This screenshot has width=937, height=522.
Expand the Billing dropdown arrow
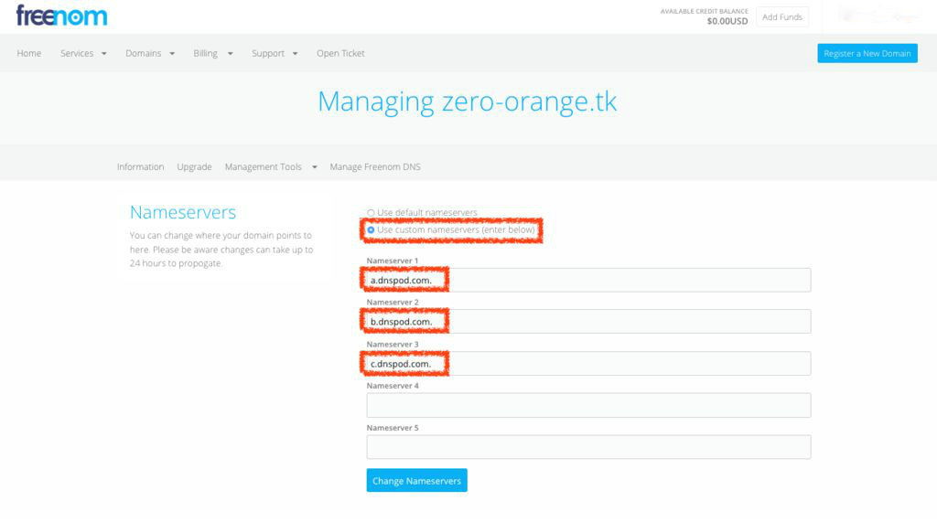(x=230, y=54)
